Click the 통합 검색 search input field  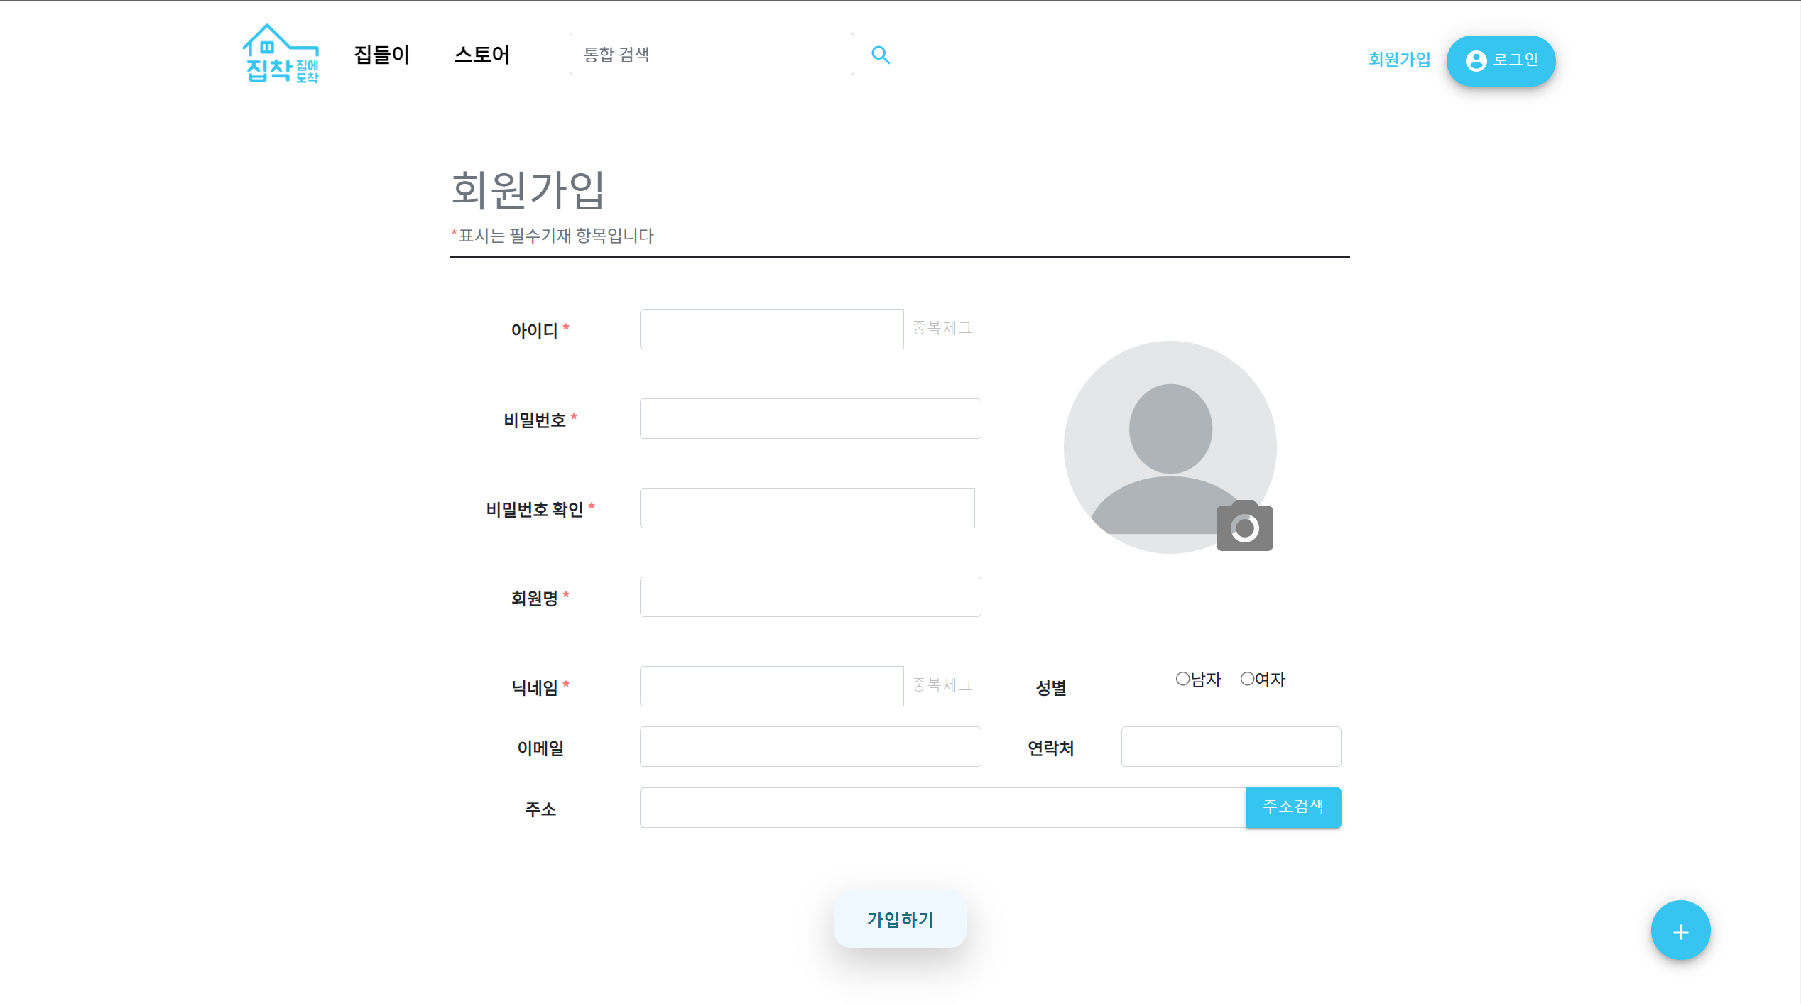coord(711,53)
